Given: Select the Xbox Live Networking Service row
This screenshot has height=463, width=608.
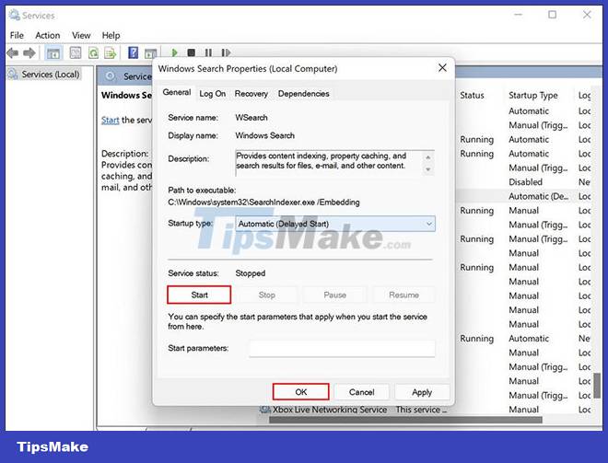Looking at the screenshot, I should click(x=330, y=409).
